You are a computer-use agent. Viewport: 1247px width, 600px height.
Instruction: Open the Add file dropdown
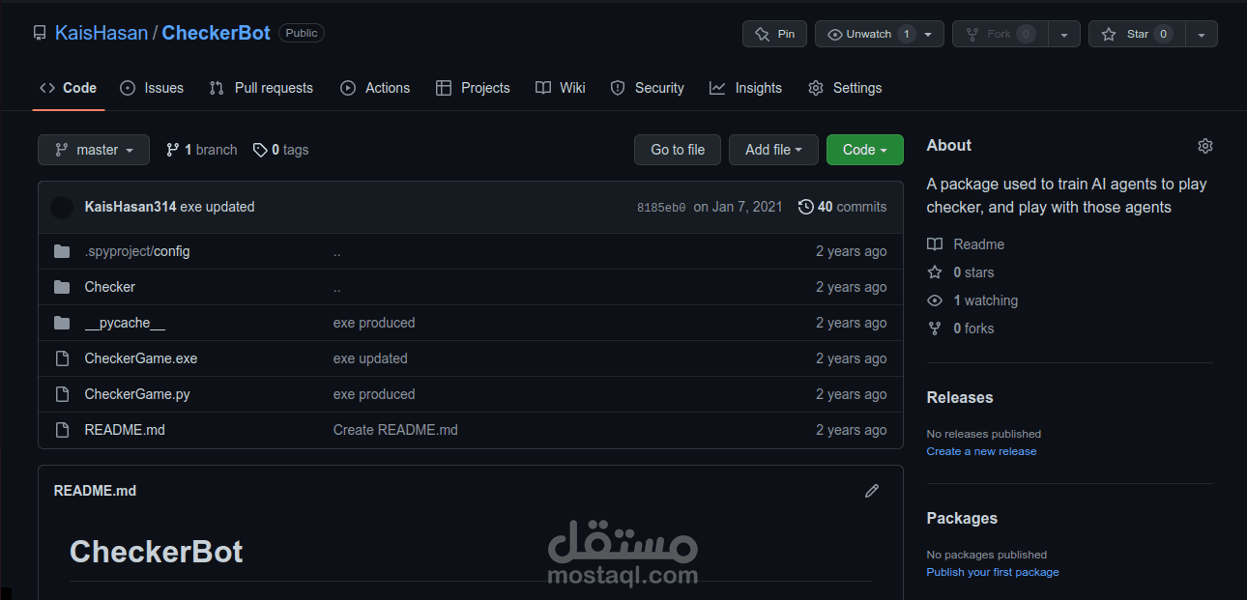click(x=773, y=150)
